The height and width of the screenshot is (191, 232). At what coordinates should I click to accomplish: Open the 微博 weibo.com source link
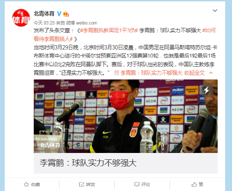coord(81,23)
